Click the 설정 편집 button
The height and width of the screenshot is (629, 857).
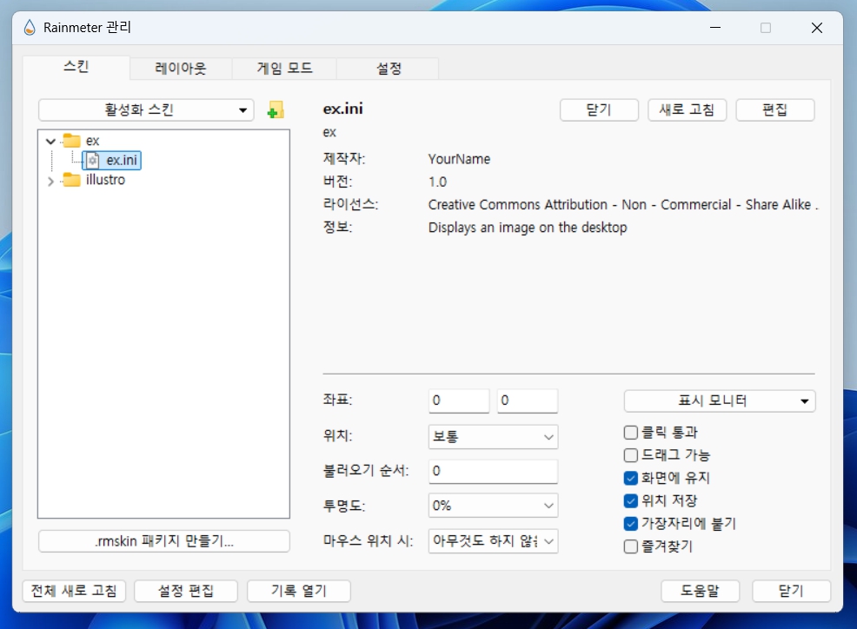pos(186,591)
